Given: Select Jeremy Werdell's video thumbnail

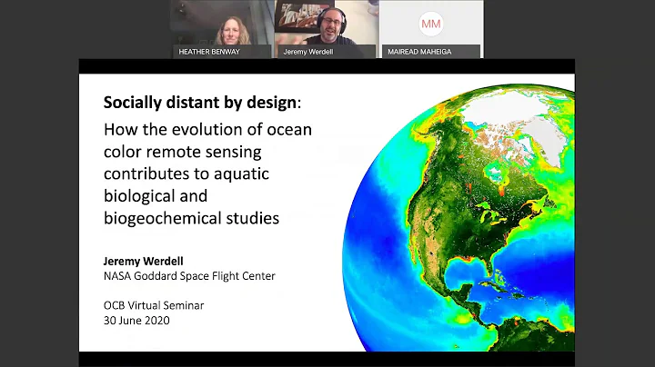Looking at the screenshot, I should point(327,29).
